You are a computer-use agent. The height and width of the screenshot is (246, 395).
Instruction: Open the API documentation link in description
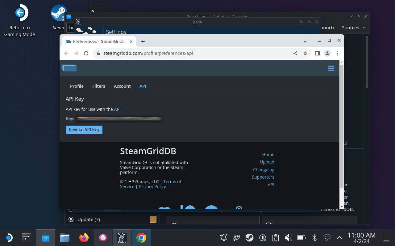(x=117, y=109)
